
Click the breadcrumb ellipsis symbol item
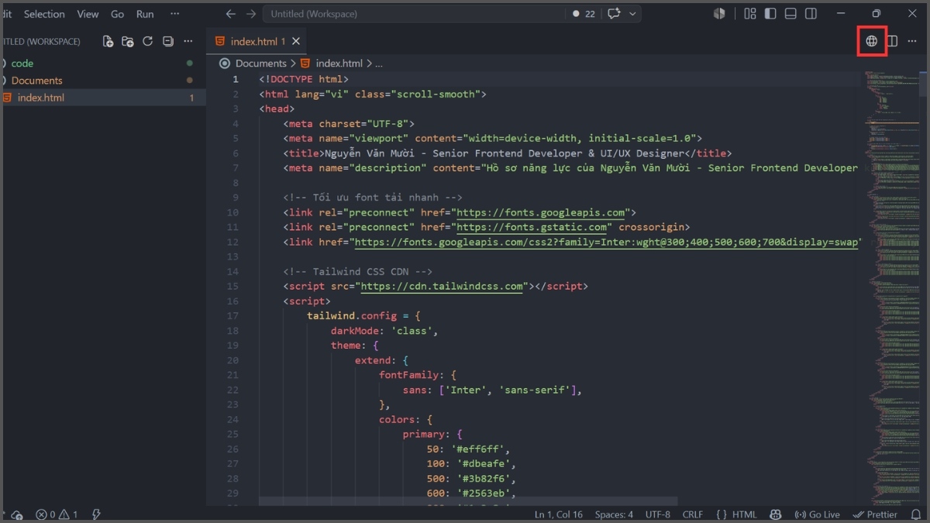(379, 64)
